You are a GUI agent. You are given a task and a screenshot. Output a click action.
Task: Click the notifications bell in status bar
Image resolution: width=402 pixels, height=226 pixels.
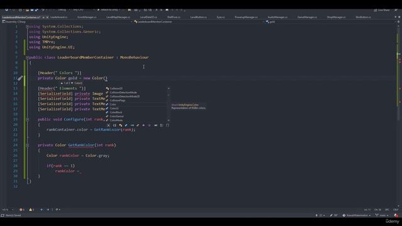coord(396,215)
